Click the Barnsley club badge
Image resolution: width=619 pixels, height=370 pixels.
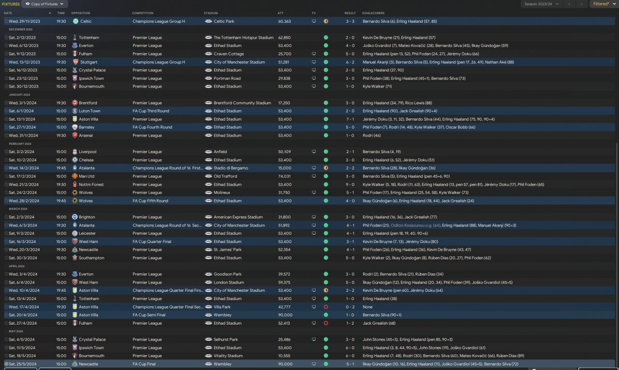point(75,127)
